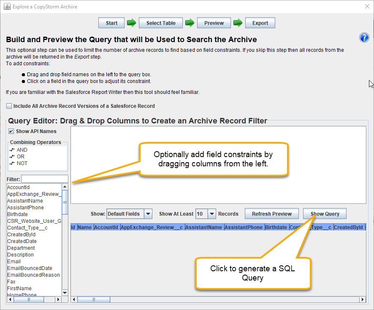Viewport: 374px width, 310px height.
Task: Click the CreatedById column header
Action: [x=349, y=227]
